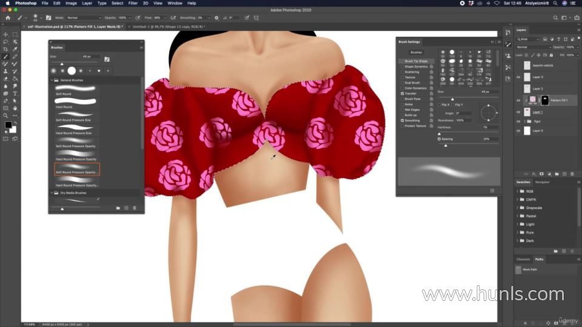Select the Horizontal Type tool
Image resolution: width=582 pixels, height=327 pixels.
click(x=15, y=93)
